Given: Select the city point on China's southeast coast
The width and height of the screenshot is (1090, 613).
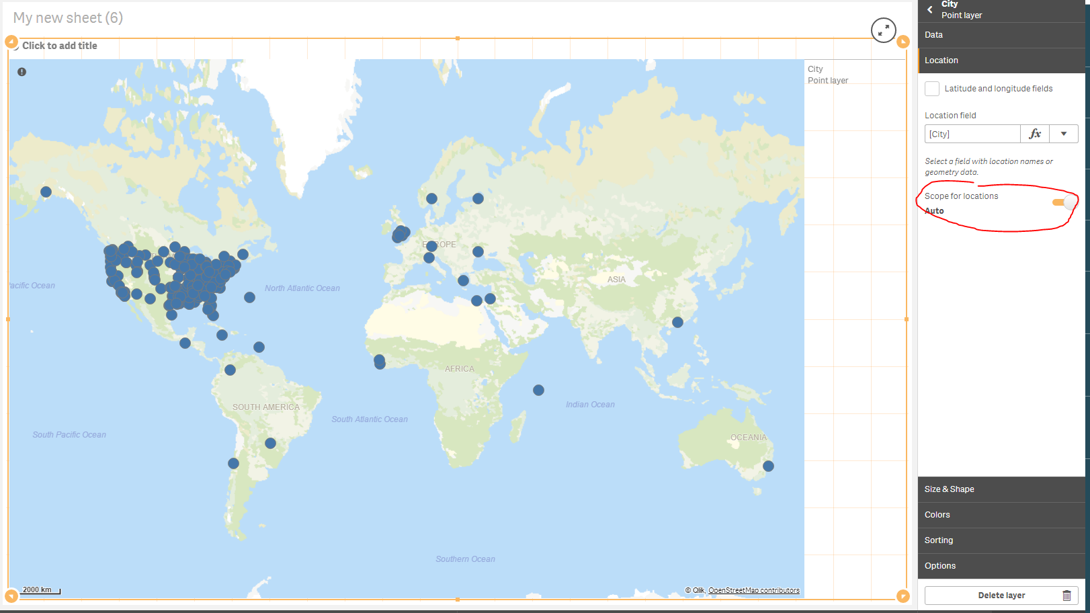Looking at the screenshot, I should tap(677, 322).
